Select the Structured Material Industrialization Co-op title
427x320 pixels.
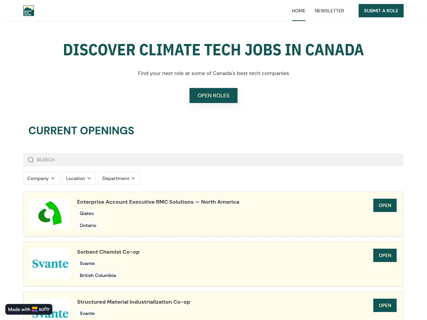click(133, 302)
